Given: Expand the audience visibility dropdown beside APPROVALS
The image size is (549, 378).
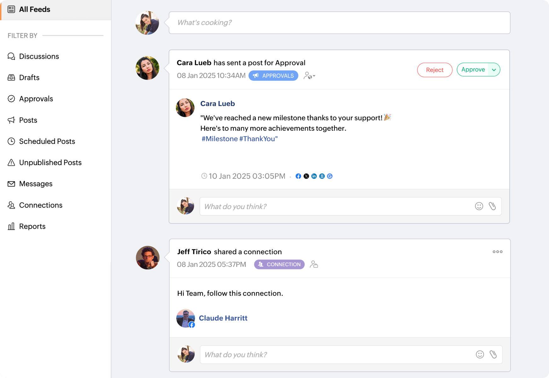Looking at the screenshot, I should pyautogui.click(x=309, y=76).
